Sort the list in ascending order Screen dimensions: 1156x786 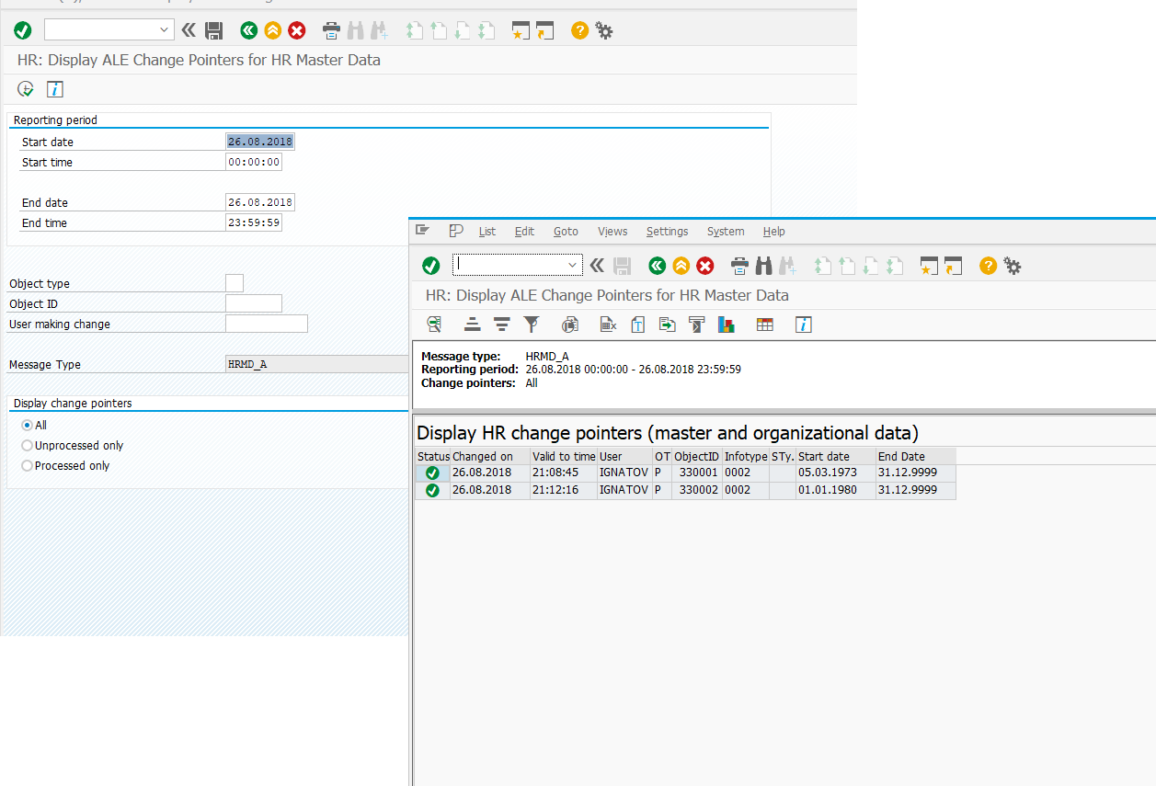click(472, 325)
